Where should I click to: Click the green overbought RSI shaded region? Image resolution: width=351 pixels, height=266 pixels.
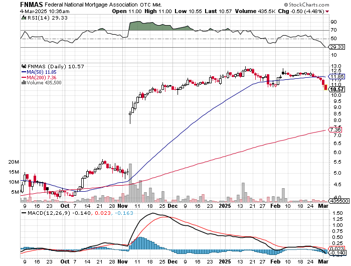tap(160, 26)
